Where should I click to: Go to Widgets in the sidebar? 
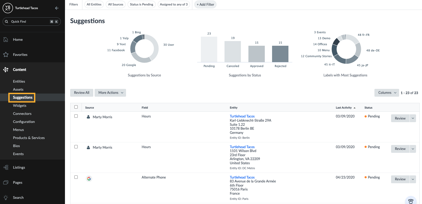[x=19, y=106]
